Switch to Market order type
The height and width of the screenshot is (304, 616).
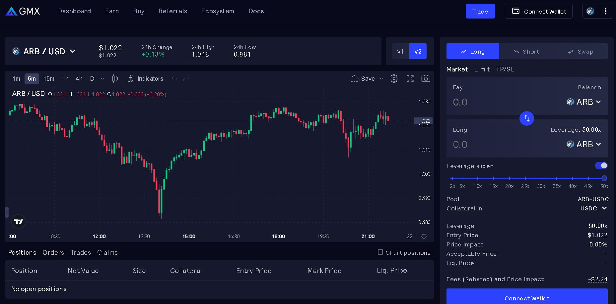(457, 69)
